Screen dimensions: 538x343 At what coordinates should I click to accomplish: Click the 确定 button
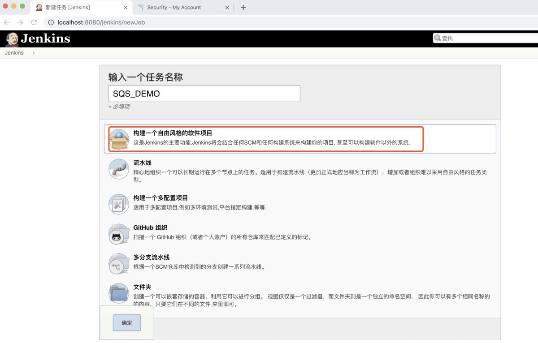click(127, 322)
